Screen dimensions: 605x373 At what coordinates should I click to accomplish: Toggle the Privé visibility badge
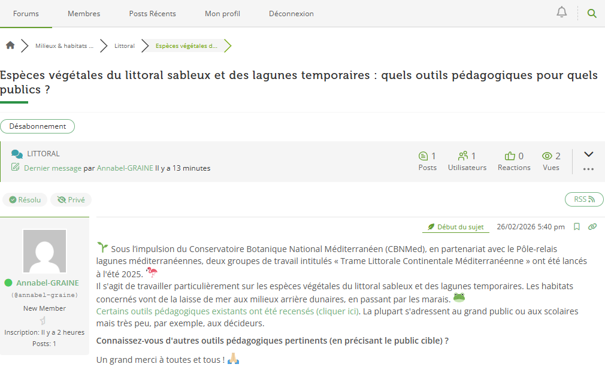tap(71, 200)
